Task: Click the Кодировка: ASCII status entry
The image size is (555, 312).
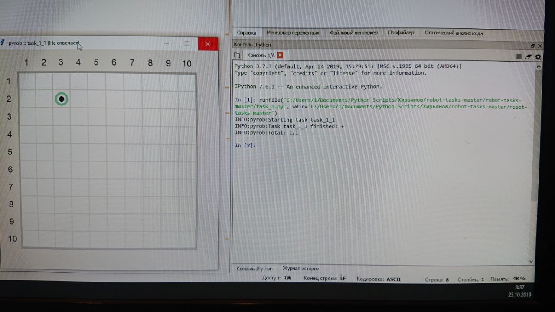Action: tap(379, 279)
